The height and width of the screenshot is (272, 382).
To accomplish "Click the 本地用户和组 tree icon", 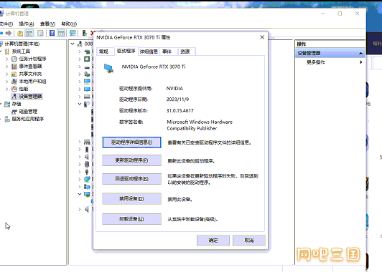I will (14, 82).
